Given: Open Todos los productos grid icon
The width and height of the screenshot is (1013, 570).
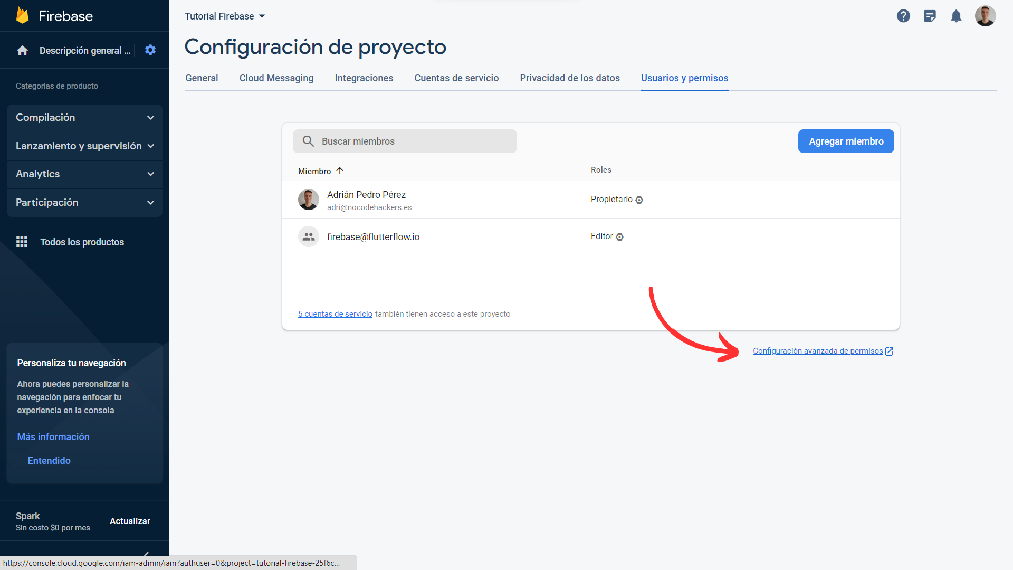Looking at the screenshot, I should [22, 242].
